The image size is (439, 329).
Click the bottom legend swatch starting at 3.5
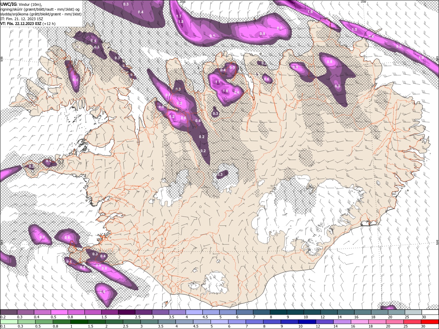(167, 322)
